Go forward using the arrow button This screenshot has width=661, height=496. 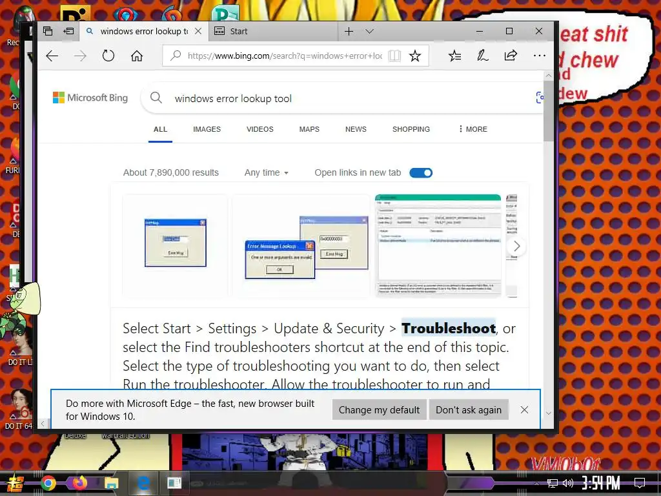tap(80, 56)
